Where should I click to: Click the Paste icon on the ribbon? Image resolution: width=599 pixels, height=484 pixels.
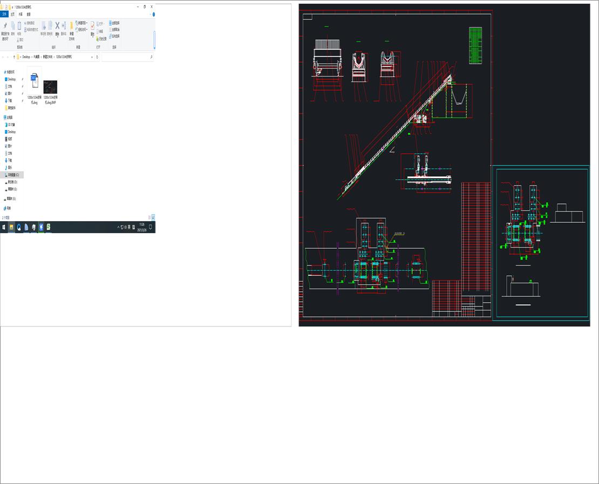point(19,26)
